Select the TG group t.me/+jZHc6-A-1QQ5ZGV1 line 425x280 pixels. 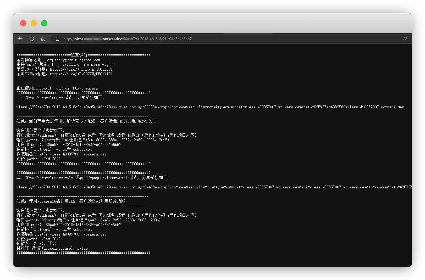coord(64,69)
